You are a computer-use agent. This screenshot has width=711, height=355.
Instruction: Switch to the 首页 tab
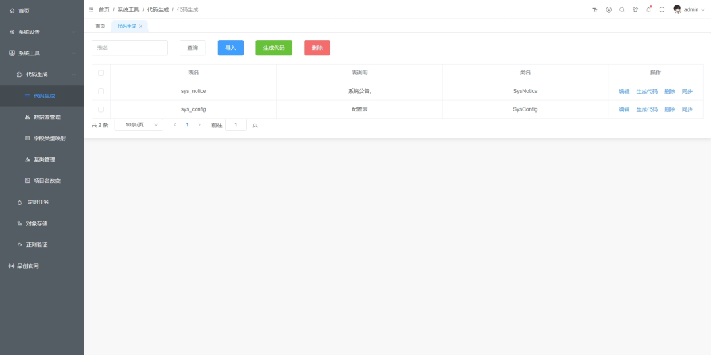tap(100, 26)
